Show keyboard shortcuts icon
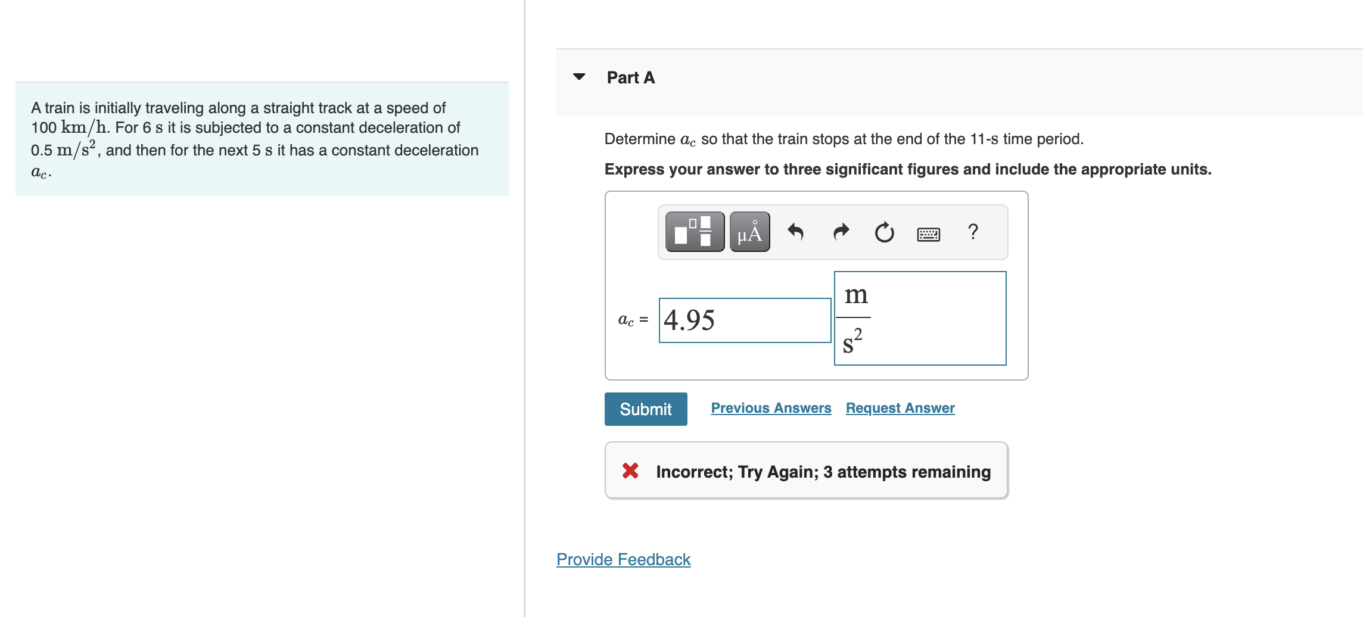The image size is (1363, 617). 928,234
